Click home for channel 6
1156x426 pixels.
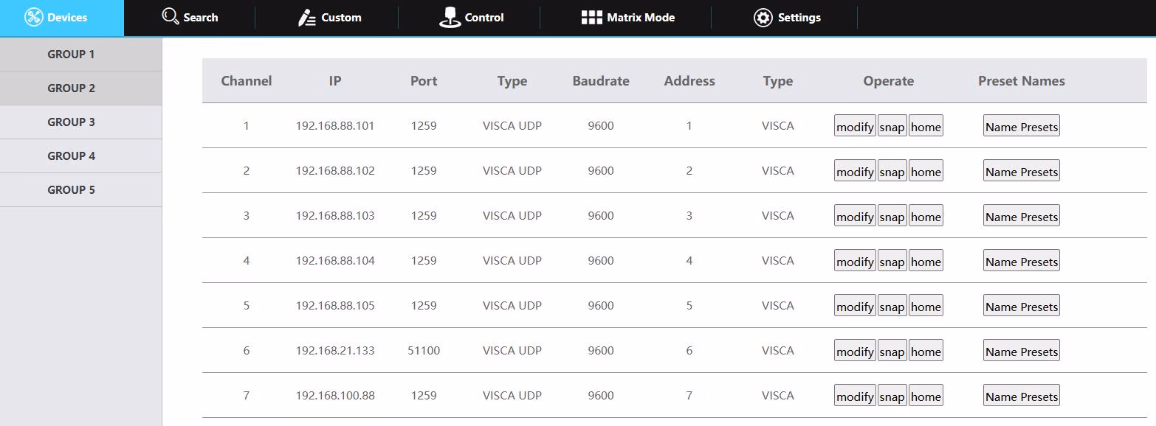coord(926,352)
